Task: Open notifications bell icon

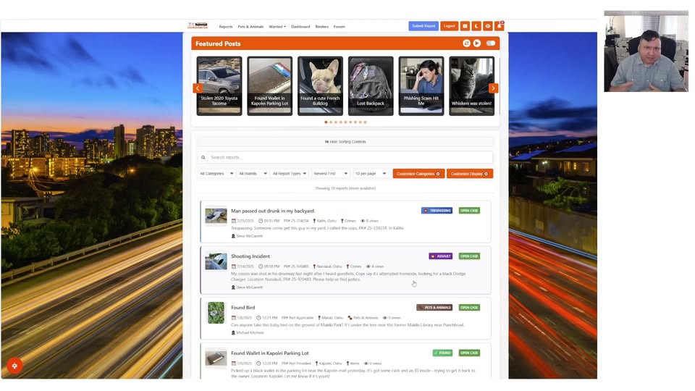Action: [x=500, y=26]
